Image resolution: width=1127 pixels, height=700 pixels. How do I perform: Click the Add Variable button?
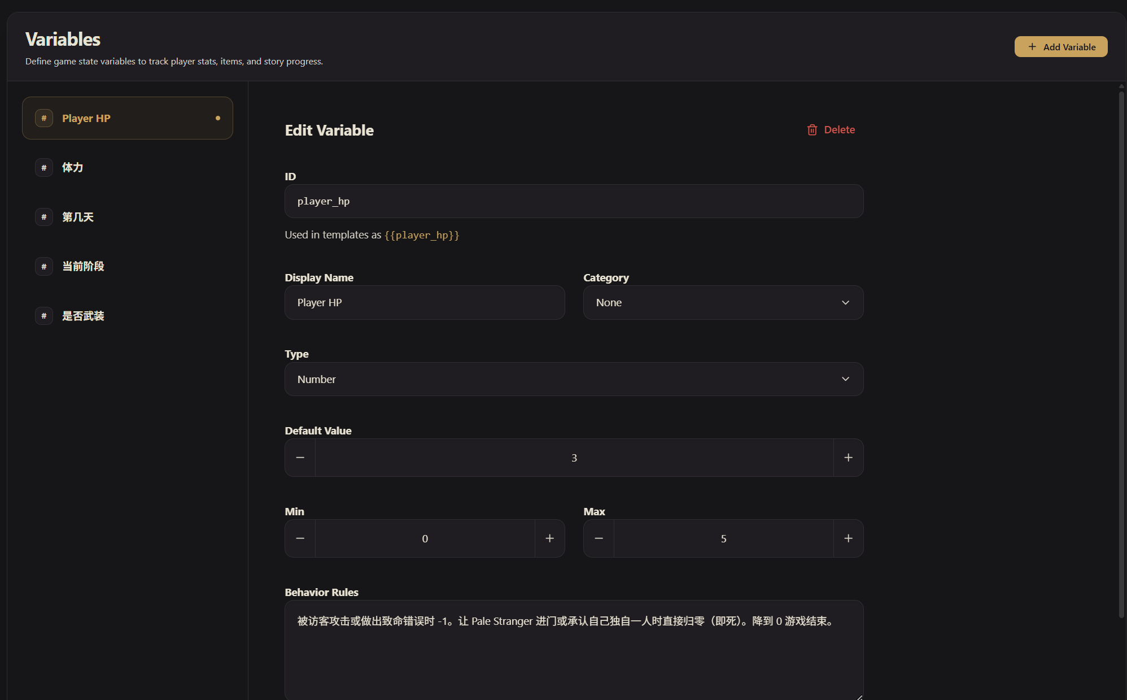click(x=1060, y=47)
